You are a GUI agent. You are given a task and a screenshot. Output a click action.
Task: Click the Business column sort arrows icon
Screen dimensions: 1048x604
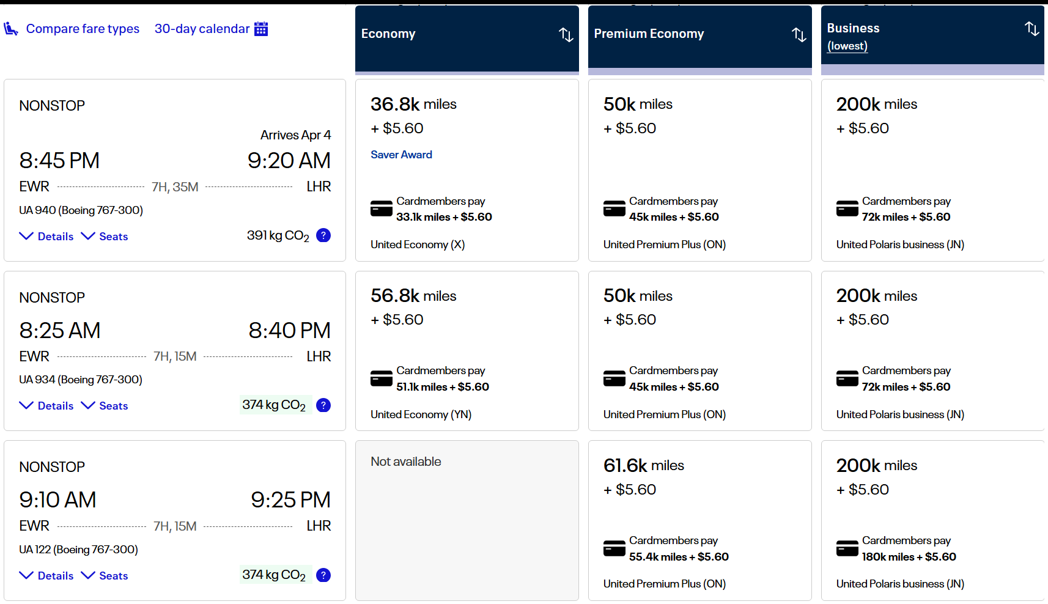[x=1031, y=29]
